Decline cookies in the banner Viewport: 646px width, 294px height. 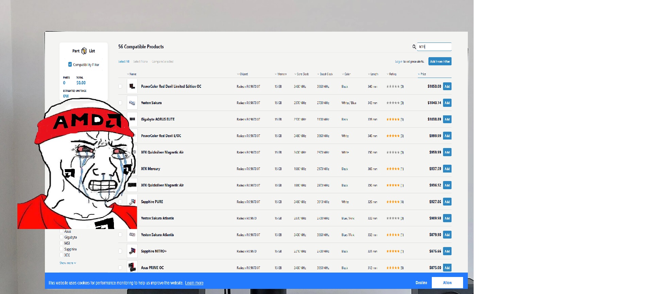click(x=421, y=283)
